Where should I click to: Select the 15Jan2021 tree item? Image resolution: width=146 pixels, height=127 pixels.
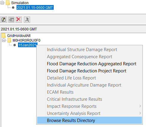point(27,45)
